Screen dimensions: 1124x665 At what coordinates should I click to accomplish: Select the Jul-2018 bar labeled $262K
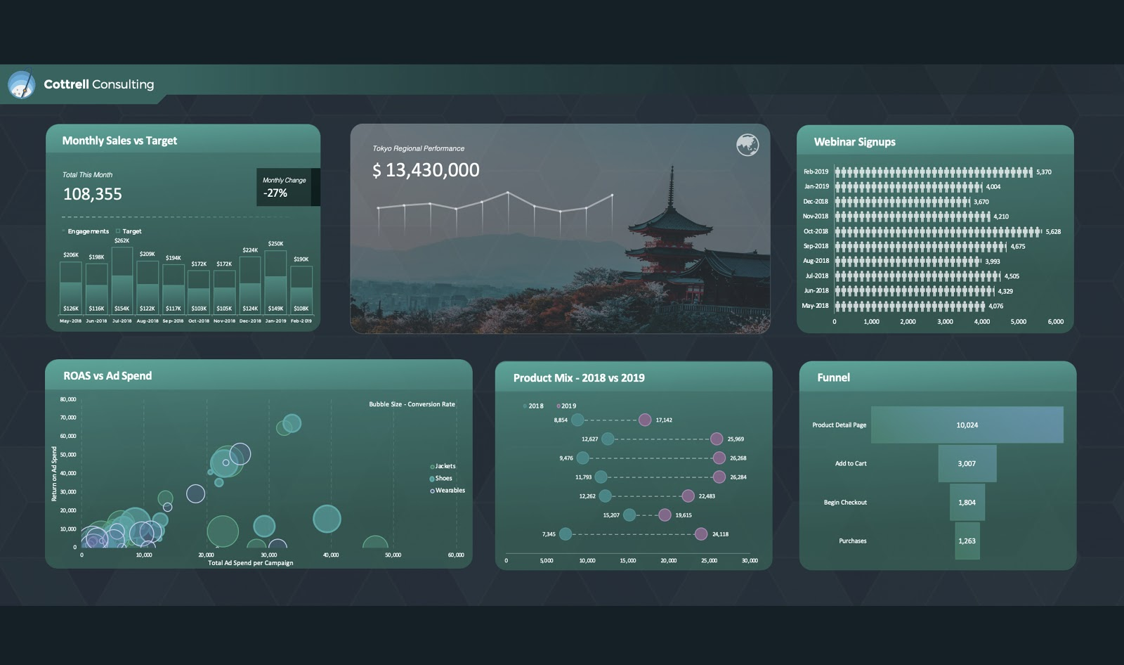122,280
